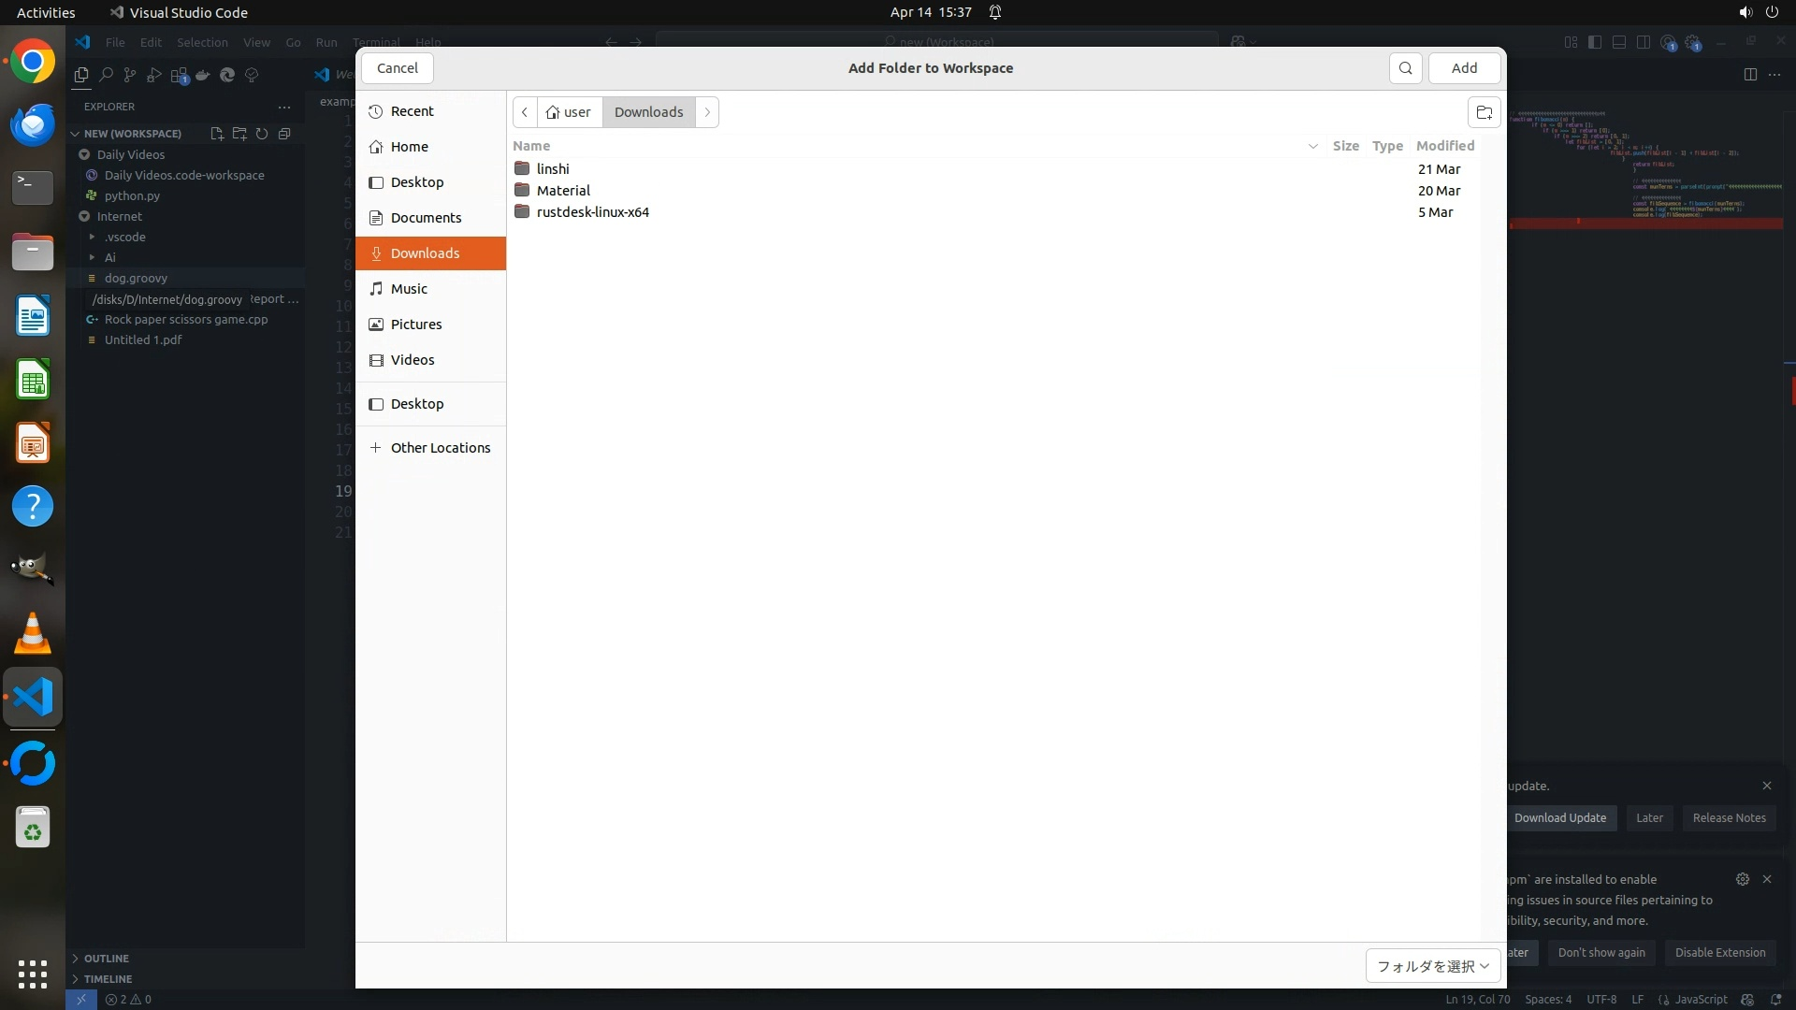Click the Extensions view icon
Screen dimensions: 1796x1010
click(179, 75)
